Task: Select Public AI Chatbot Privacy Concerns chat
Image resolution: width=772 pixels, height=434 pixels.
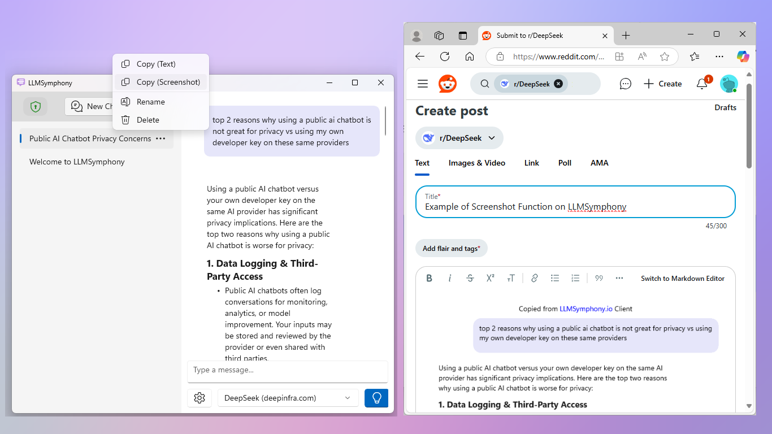Action: (x=90, y=138)
